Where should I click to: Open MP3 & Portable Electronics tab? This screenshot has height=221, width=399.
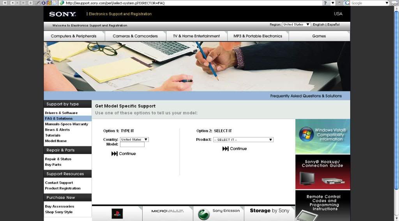(258, 36)
